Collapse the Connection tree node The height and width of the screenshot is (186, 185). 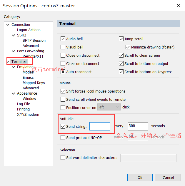(x=8, y=25)
